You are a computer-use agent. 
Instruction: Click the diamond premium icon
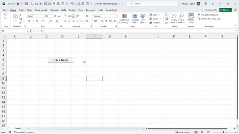coord(206,4)
